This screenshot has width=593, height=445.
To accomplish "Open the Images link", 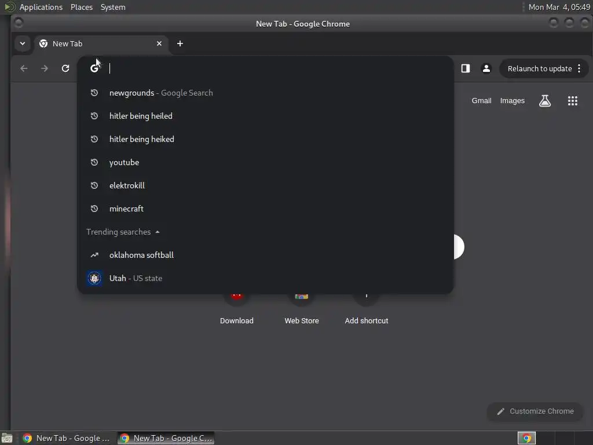I will pos(513,101).
